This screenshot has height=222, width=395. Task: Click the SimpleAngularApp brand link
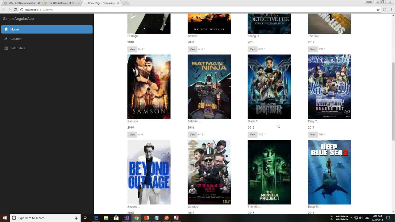pyautogui.click(x=18, y=19)
